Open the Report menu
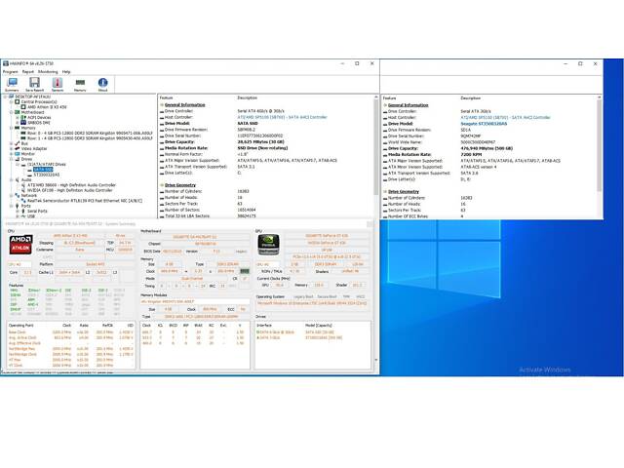Viewport: 624px width, 468px height. [x=28, y=72]
